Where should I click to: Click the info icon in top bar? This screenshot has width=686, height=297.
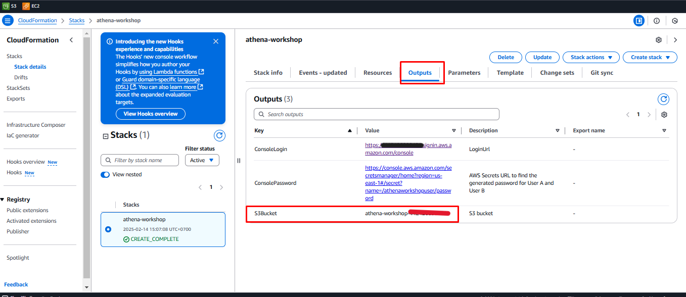click(x=657, y=21)
